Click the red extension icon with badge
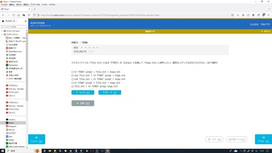This screenshot has height=153, width=272. click(263, 15)
